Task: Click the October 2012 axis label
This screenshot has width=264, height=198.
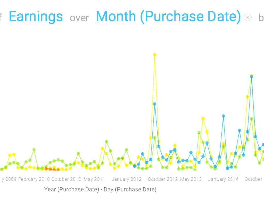Action: (x=163, y=179)
